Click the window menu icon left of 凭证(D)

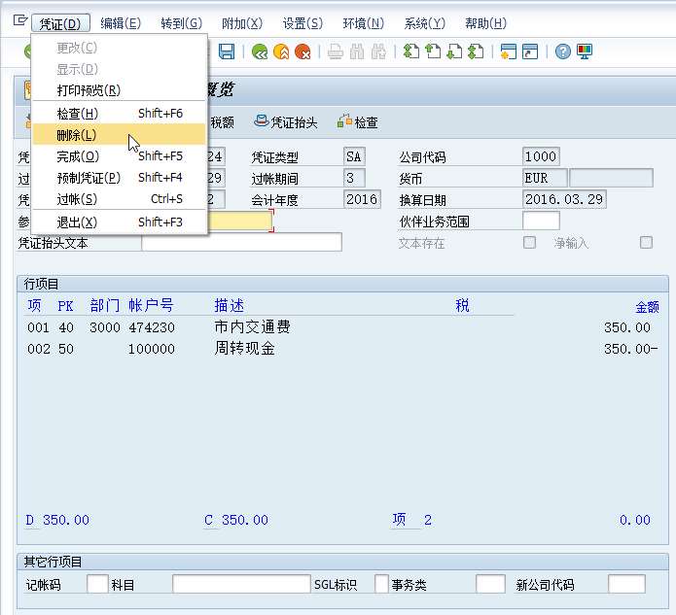[19, 20]
